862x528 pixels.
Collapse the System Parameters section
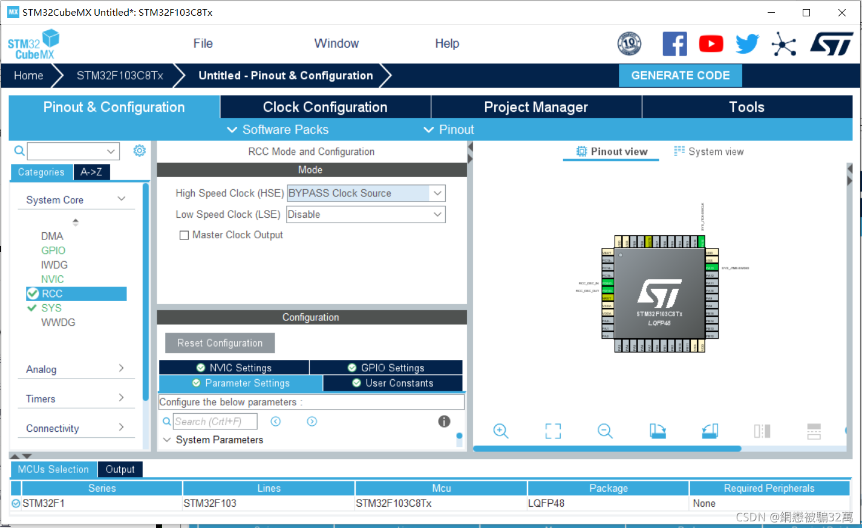[168, 440]
